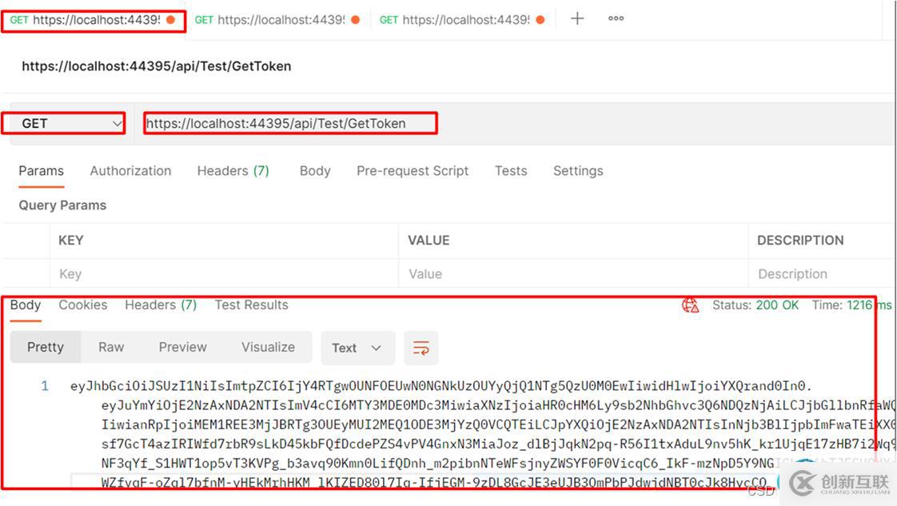The image size is (897, 506).
Task: Switch to the Authorization tab
Action: 130,171
